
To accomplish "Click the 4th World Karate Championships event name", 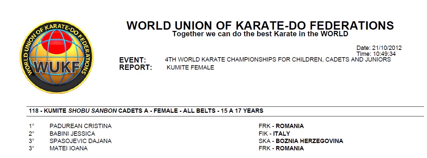I will pos(278,60).
